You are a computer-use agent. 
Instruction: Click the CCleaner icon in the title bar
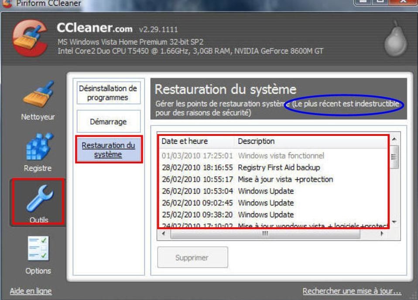(x=7, y=3)
